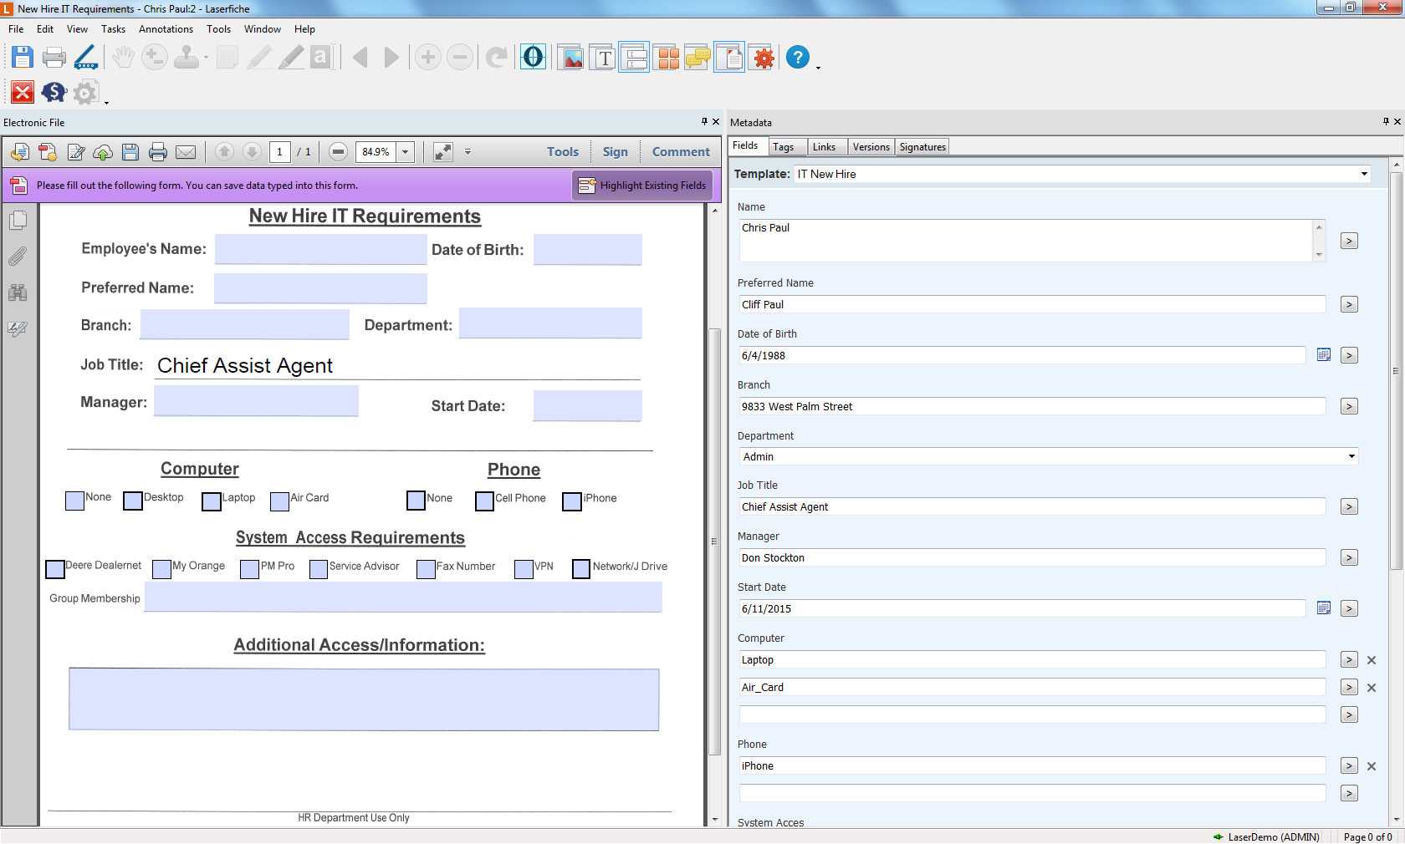Open the Annotations menu
This screenshot has width=1405, height=844.
tap(166, 29)
